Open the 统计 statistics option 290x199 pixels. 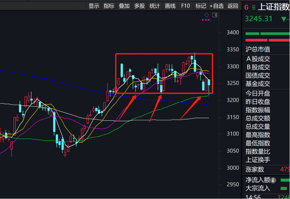click(x=155, y=6)
